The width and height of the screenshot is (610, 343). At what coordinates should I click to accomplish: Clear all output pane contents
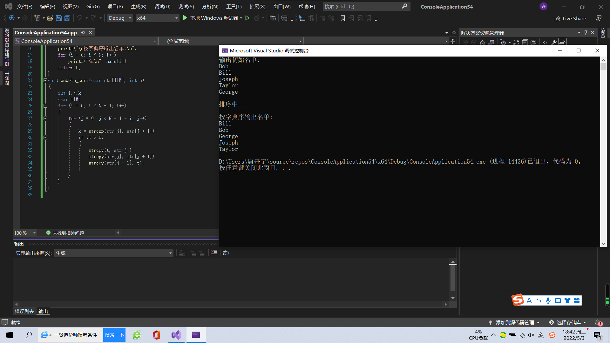214,253
